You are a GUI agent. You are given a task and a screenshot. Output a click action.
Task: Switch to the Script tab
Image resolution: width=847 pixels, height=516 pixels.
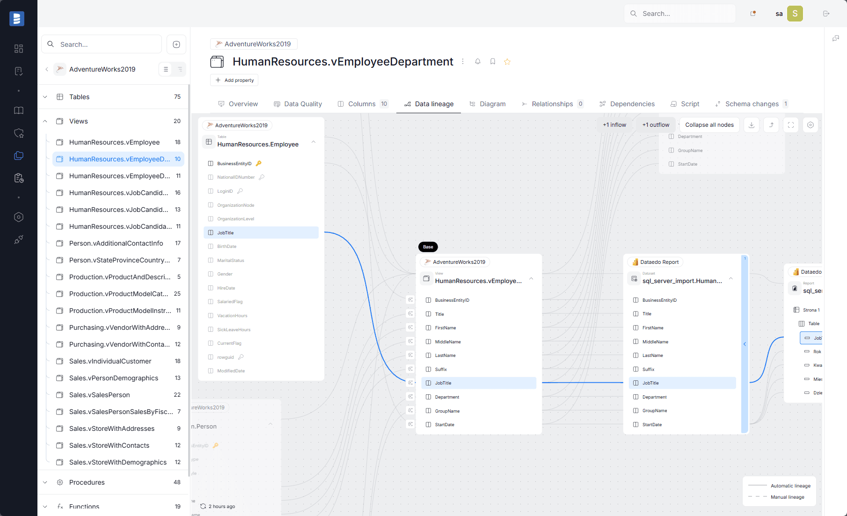685,104
